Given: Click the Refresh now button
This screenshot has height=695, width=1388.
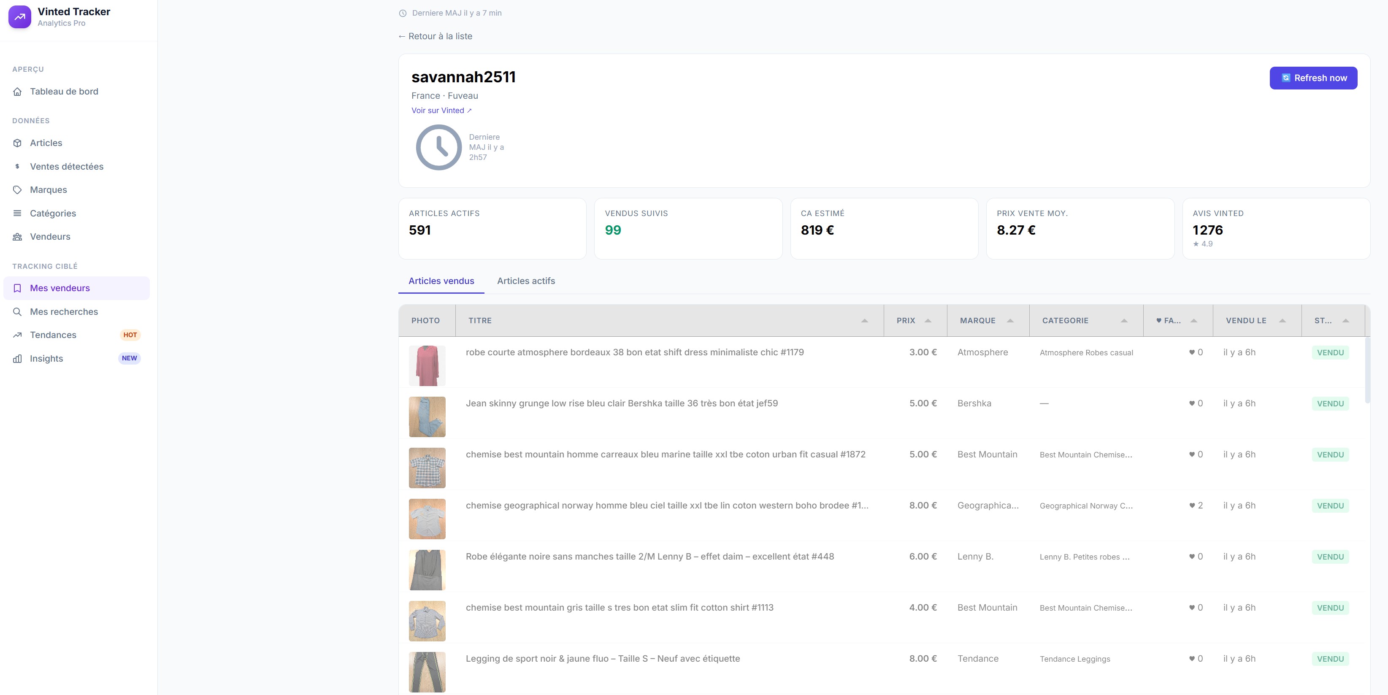Looking at the screenshot, I should [1313, 78].
